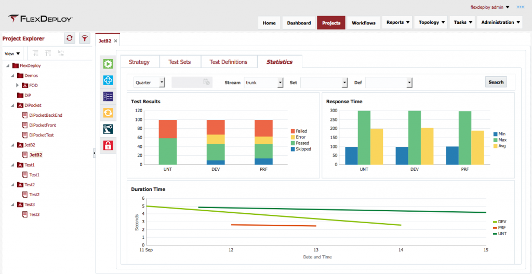The height and width of the screenshot is (274, 532).
Task: Click the show-as-top tree toolbar icon
Action: 61,53
